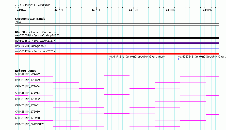This screenshot has width=226, height=130.
Task: Open the CAMK2B|NM_001293170 transcript
Action: pos(30,124)
